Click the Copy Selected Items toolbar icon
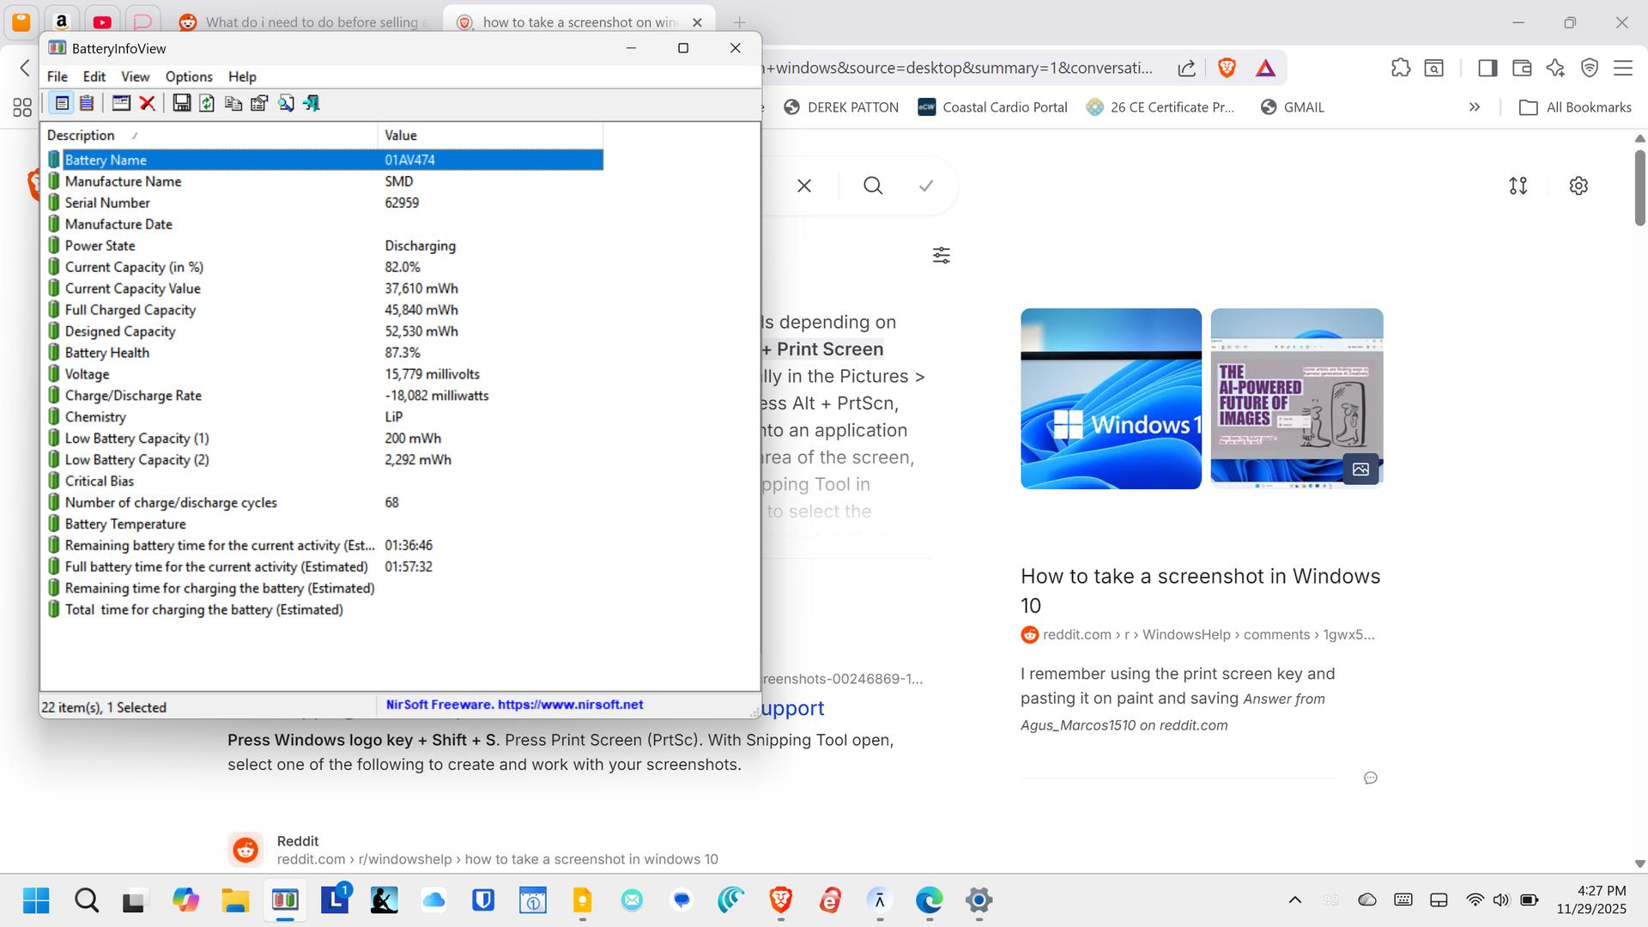Screen dimensions: 1648x927 (233, 103)
